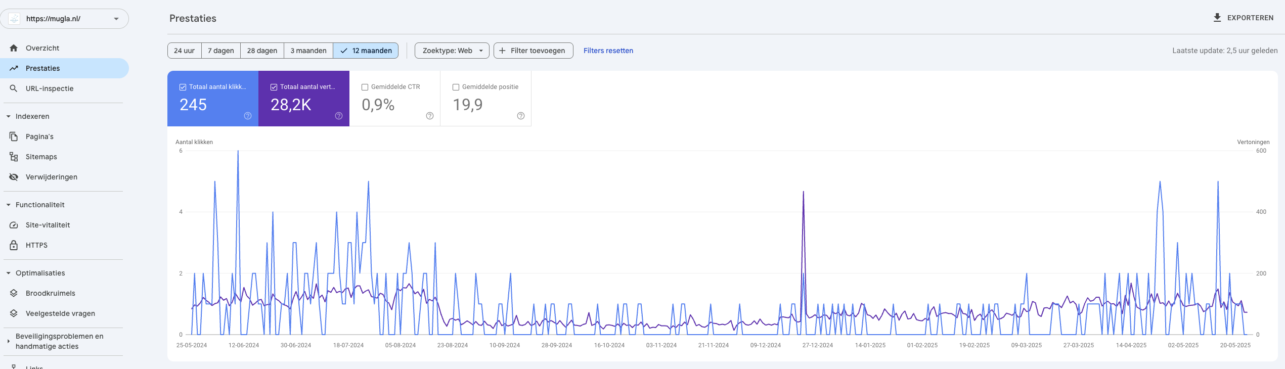Click the Broodkruimels layers icon
Image resolution: width=1285 pixels, height=369 pixels.
coord(14,293)
